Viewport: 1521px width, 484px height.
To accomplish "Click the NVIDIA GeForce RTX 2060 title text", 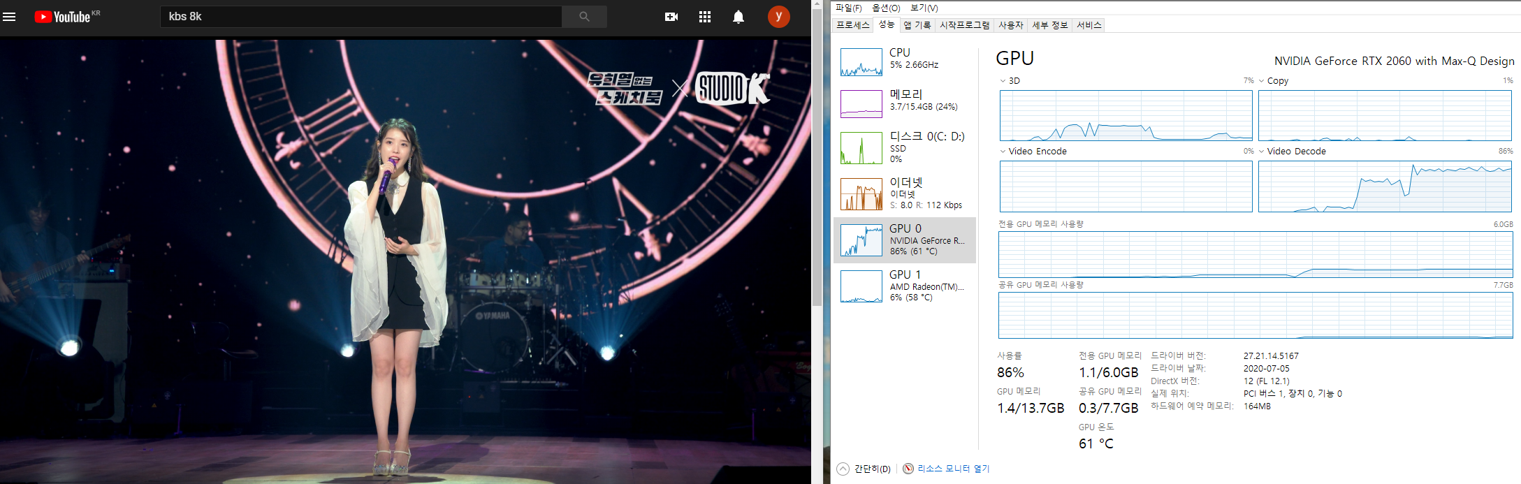I will (1394, 61).
